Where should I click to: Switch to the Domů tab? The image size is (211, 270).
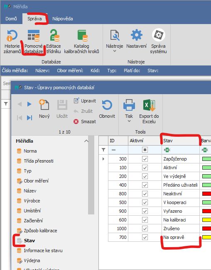(11, 19)
